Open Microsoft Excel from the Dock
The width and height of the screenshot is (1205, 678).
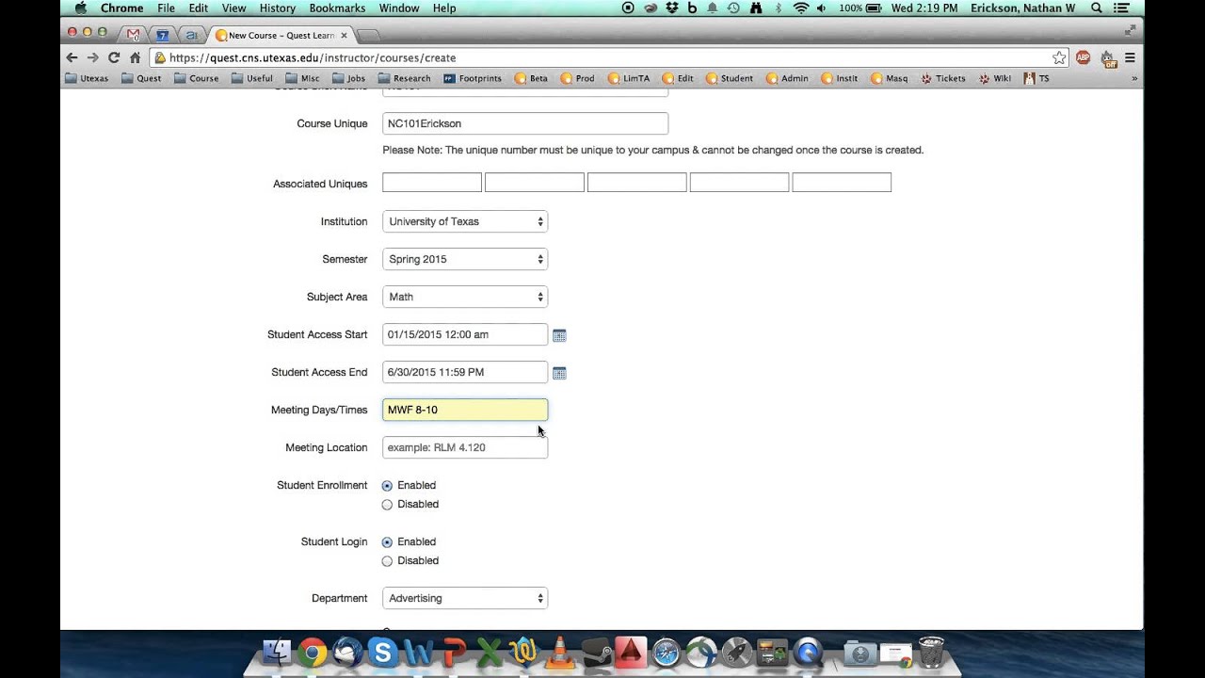(x=489, y=652)
